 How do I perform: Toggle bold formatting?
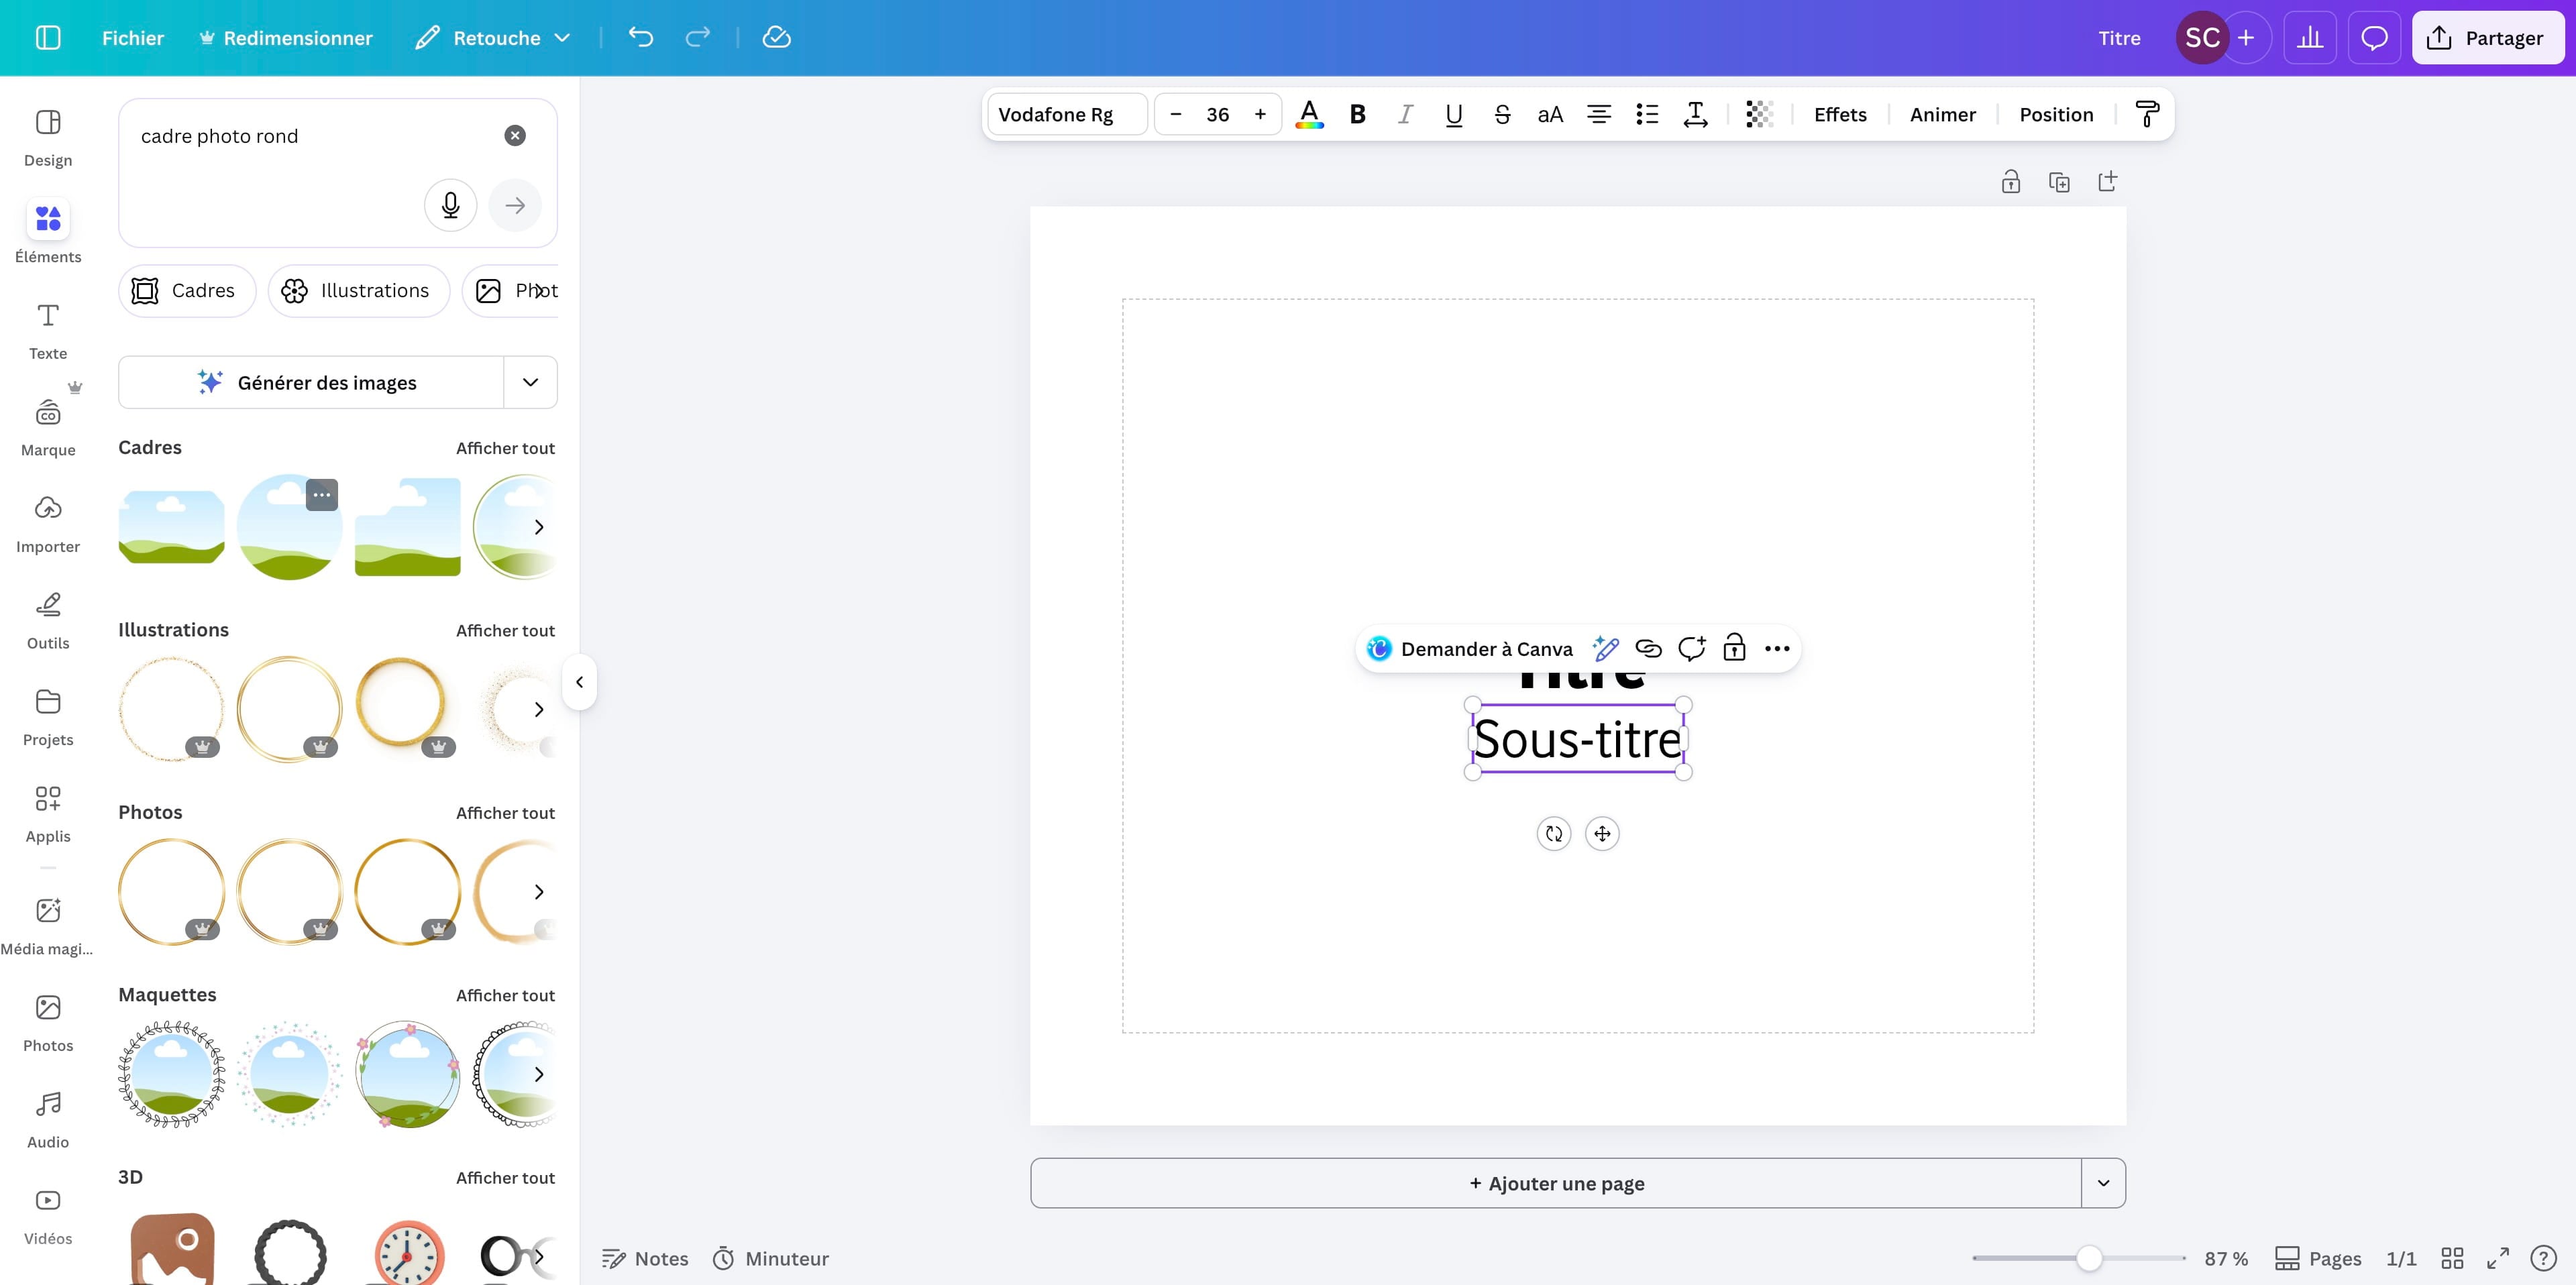(1357, 114)
